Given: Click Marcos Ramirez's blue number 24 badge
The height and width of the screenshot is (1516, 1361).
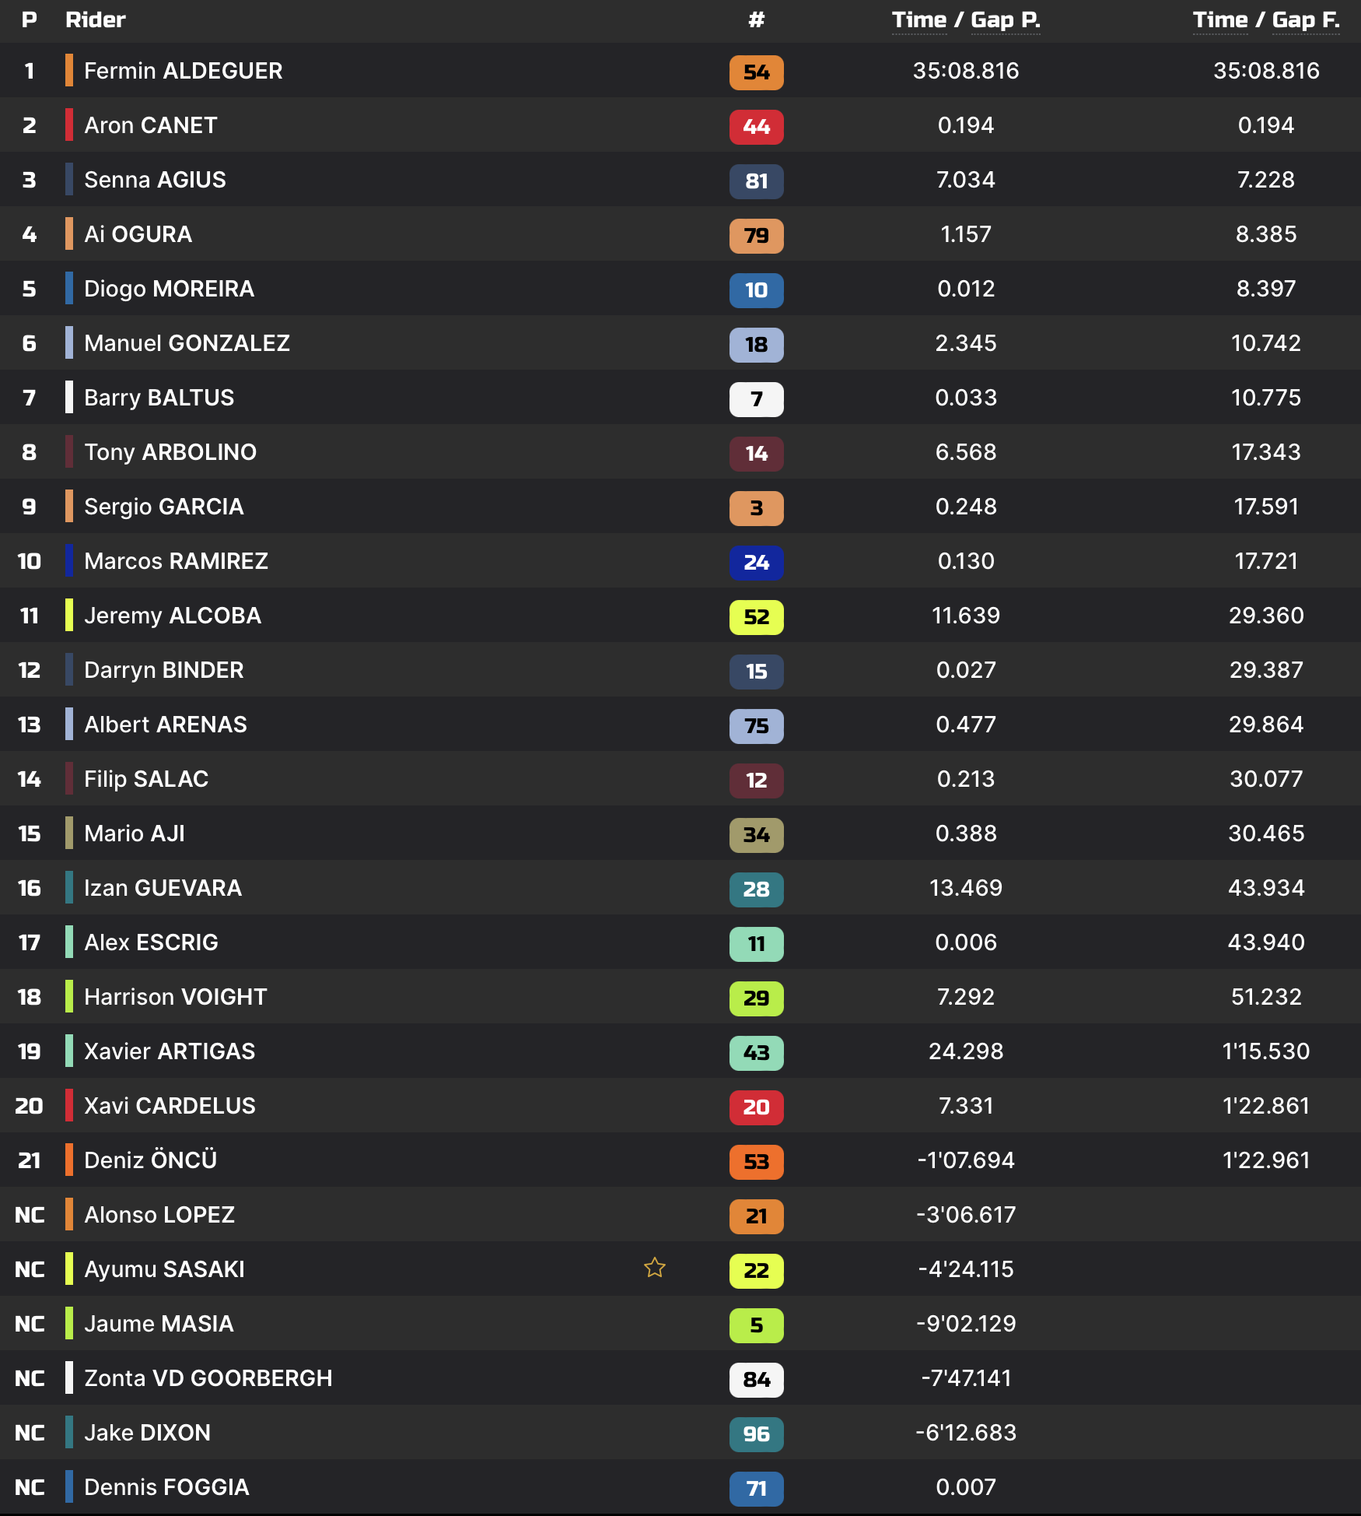Looking at the screenshot, I should click(x=756, y=563).
